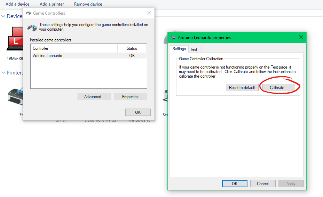This screenshot has width=323, height=197.
Task: Click the Devices section heading
Action: [x=15, y=16]
